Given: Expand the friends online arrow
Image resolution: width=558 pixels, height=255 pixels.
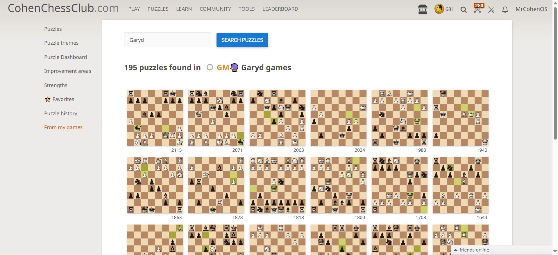Looking at the screenshot, I should click(455, 250).
